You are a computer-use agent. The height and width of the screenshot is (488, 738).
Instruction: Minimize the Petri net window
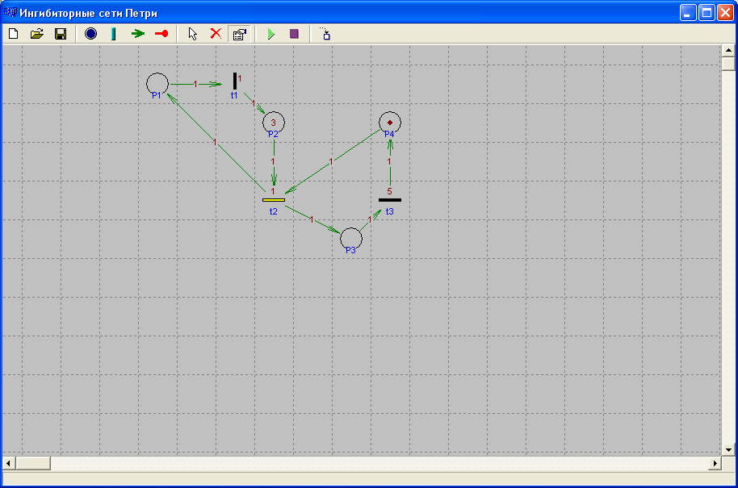[x=688, y=13]
